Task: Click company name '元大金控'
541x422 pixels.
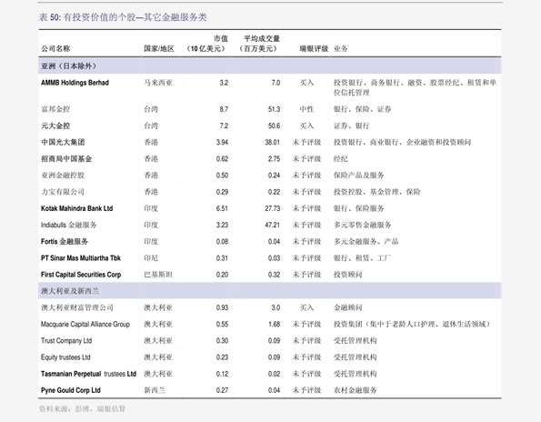Action: [55, 126]
